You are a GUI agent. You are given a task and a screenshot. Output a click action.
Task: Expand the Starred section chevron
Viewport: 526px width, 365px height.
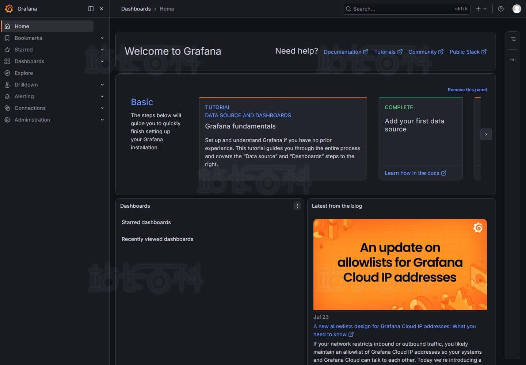pyautogui.click(x=102, y=50)
